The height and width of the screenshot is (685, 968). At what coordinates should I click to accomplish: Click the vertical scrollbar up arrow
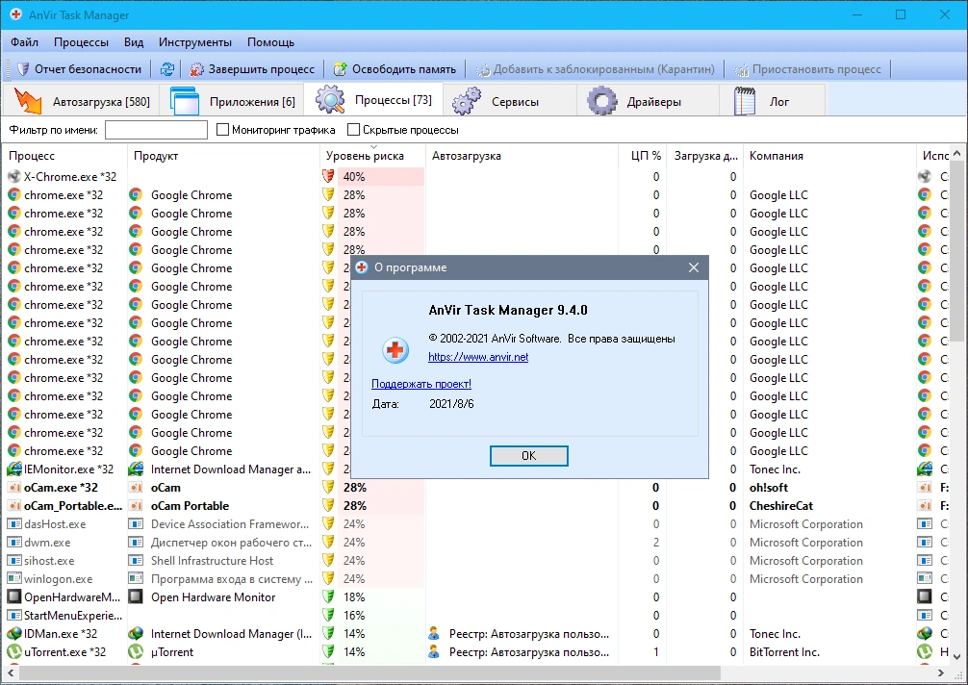click(x=956, y=152)
